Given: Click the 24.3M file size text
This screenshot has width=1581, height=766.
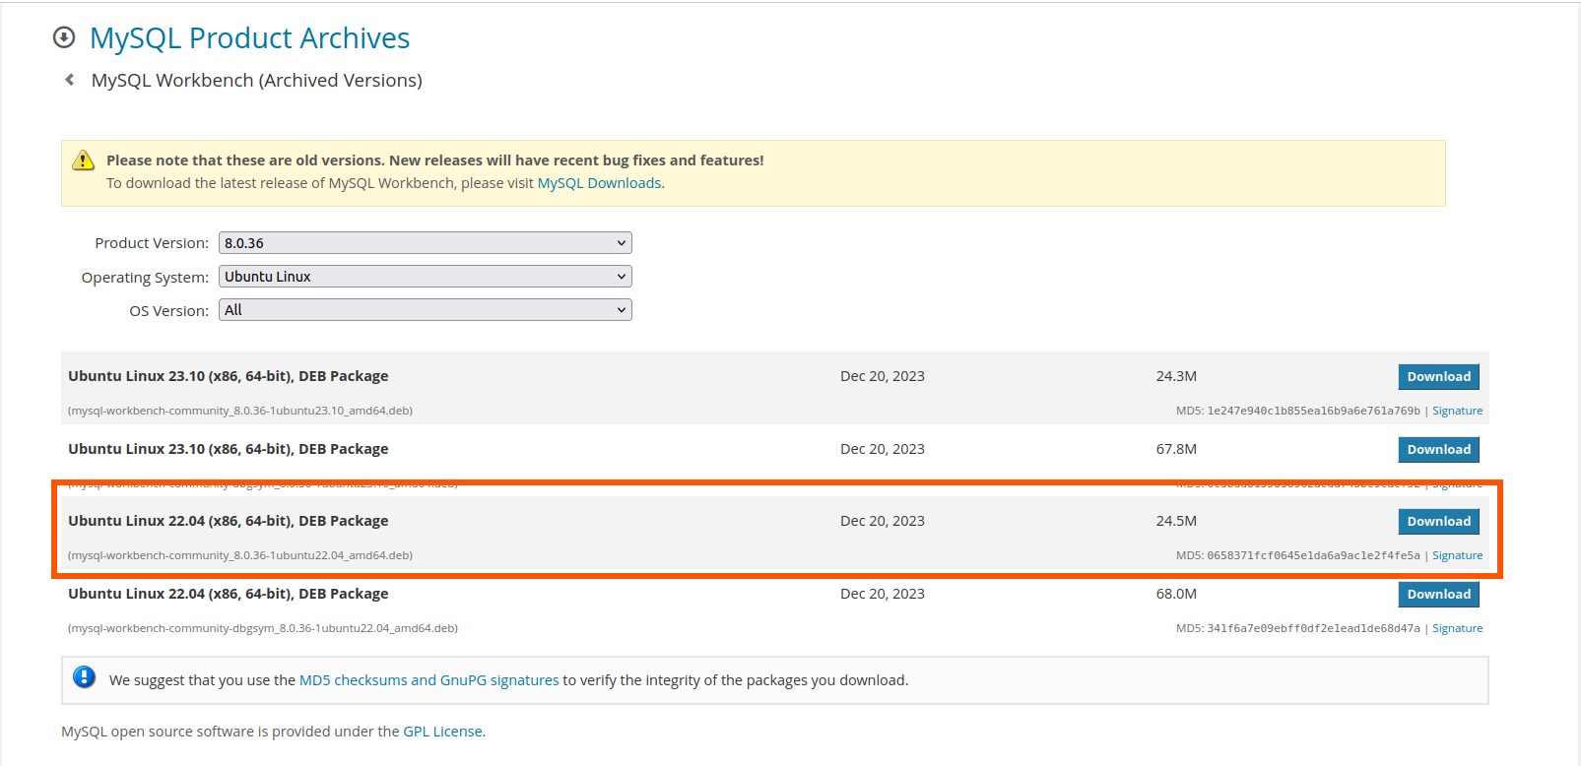Looking at the screenshot, I should (1176, 376).
